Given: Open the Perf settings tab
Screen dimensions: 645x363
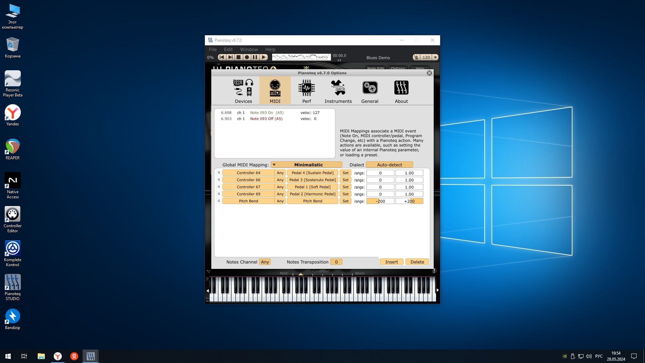Looking at the screenshot, I should click(306, 91).
